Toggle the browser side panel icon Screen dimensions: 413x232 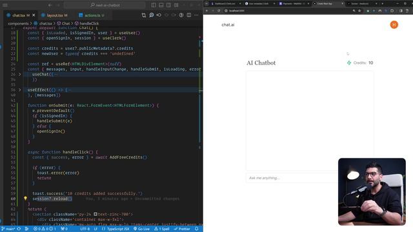[401, 11]
